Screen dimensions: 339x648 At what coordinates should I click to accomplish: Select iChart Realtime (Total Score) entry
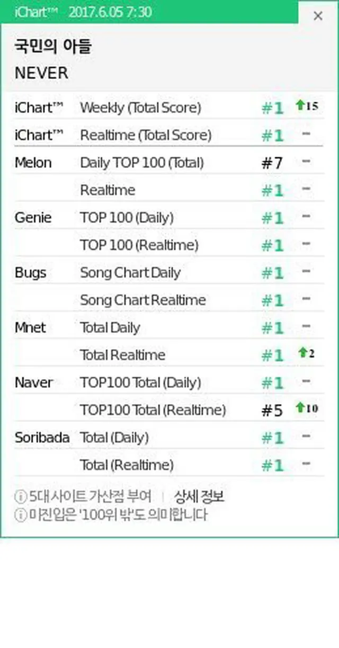pyautogui.click(x=146, y=135)
